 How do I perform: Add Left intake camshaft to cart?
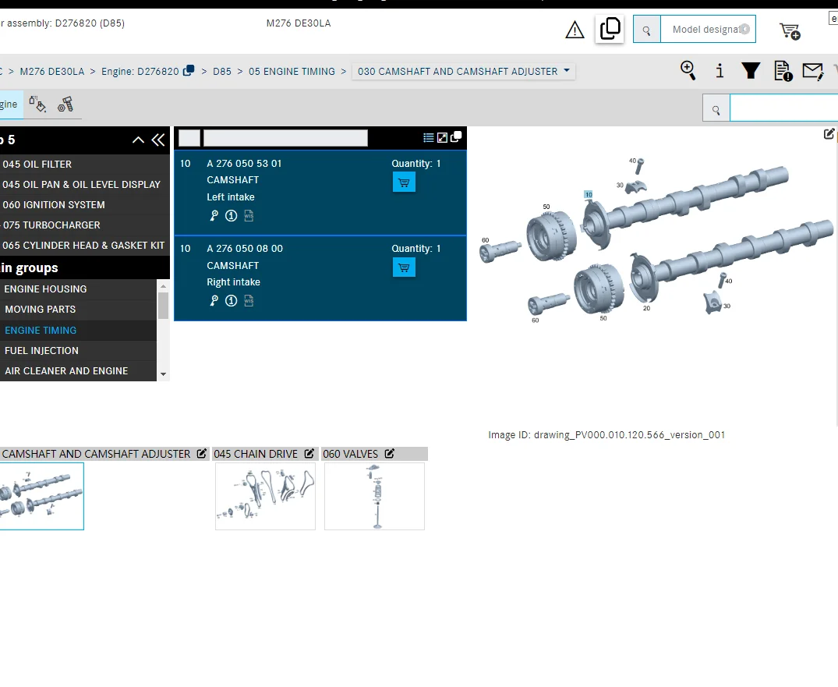404,182
